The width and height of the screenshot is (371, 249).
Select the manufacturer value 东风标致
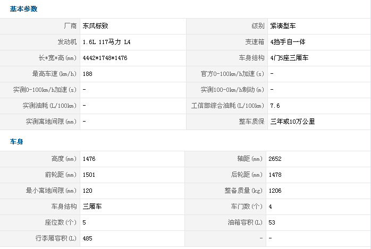pos(95,26)
